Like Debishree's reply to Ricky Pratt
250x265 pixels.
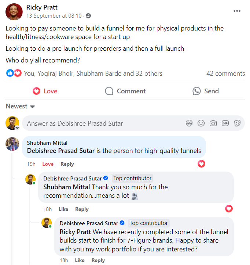[80, 260]
